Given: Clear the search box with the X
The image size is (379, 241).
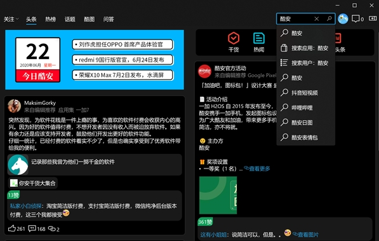Looking at the screenshot, I should coord(316,18).
